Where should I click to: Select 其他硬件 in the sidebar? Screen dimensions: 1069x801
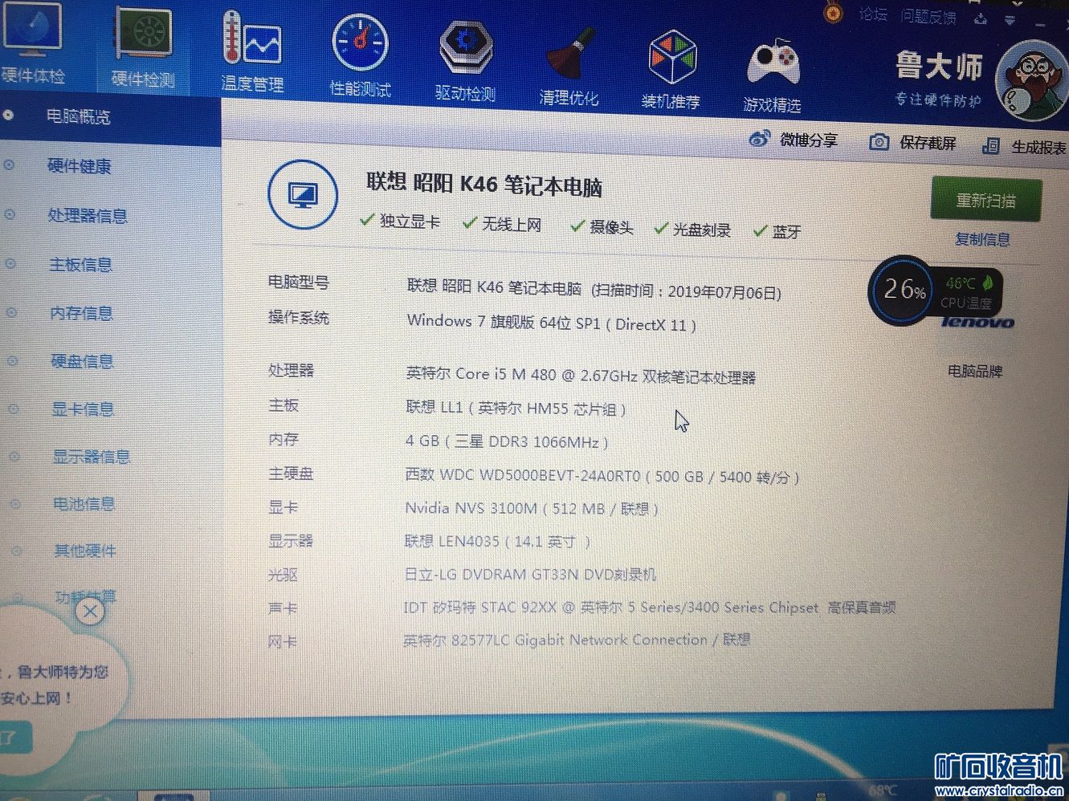coord(84,551)
